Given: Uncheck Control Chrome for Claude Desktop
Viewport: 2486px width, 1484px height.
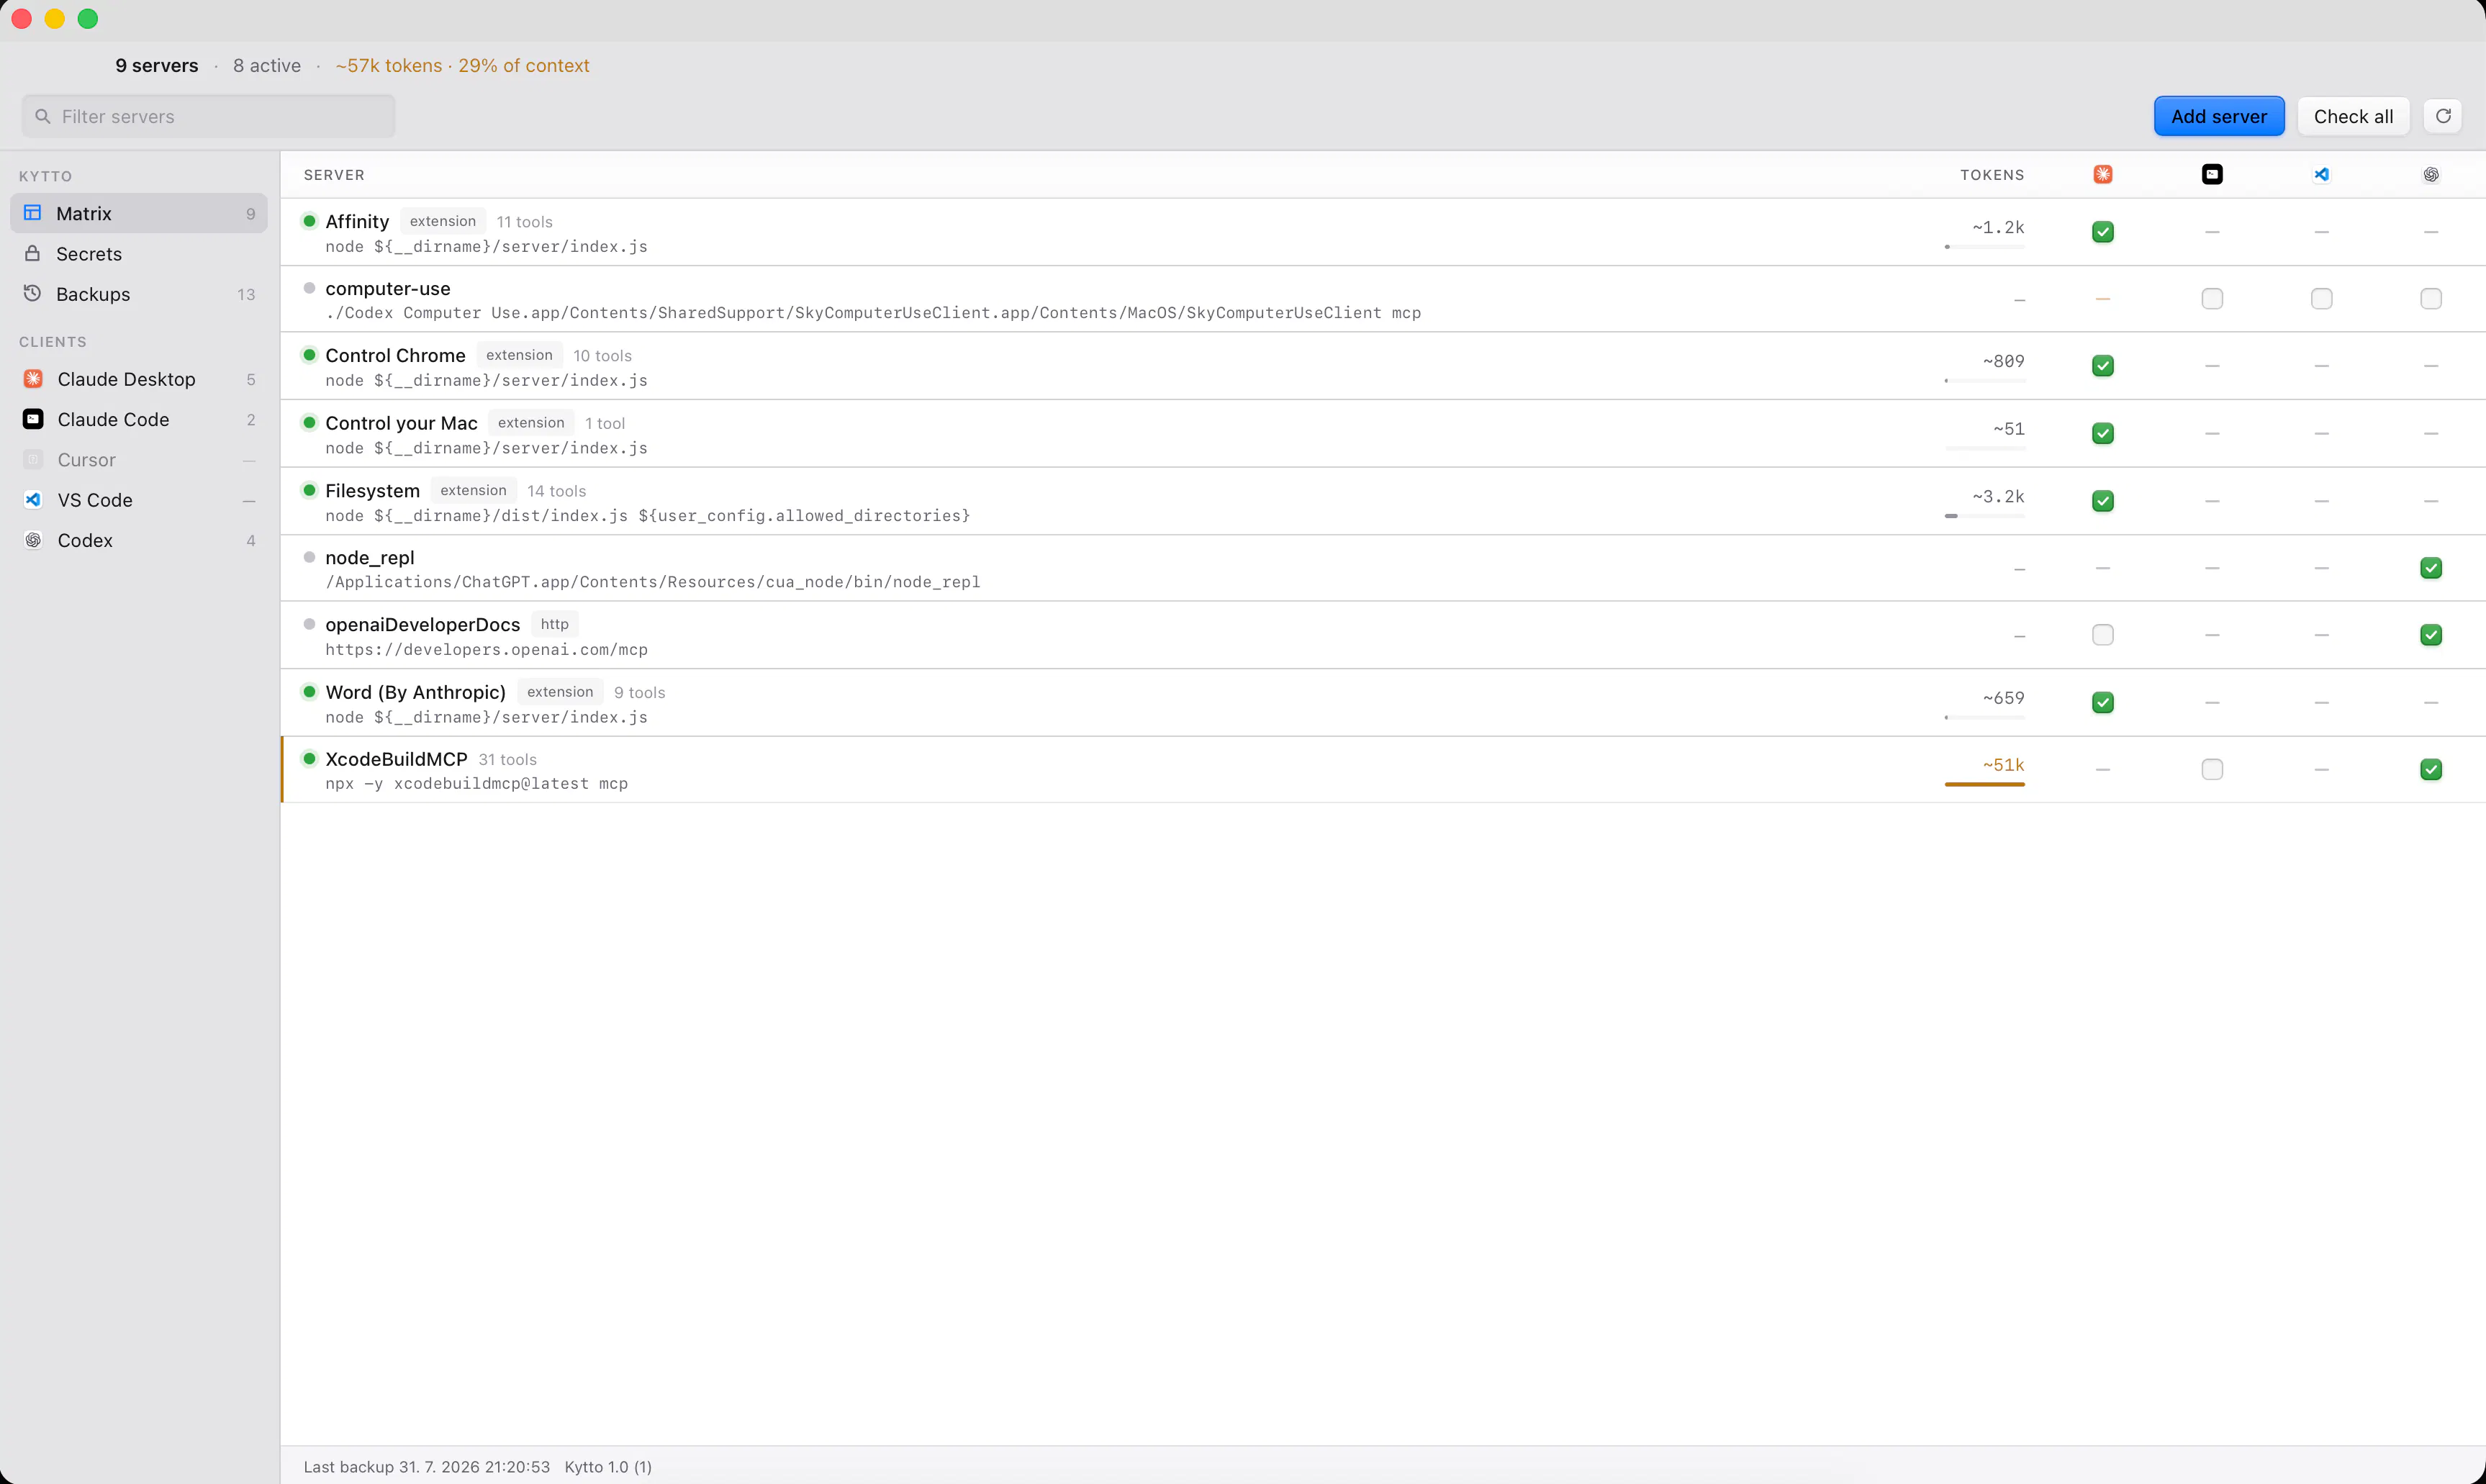Looking at the screenshot, I should [2103, 366].
